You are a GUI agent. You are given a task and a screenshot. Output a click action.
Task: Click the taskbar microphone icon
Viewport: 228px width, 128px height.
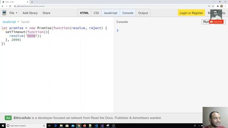[44, 126]
